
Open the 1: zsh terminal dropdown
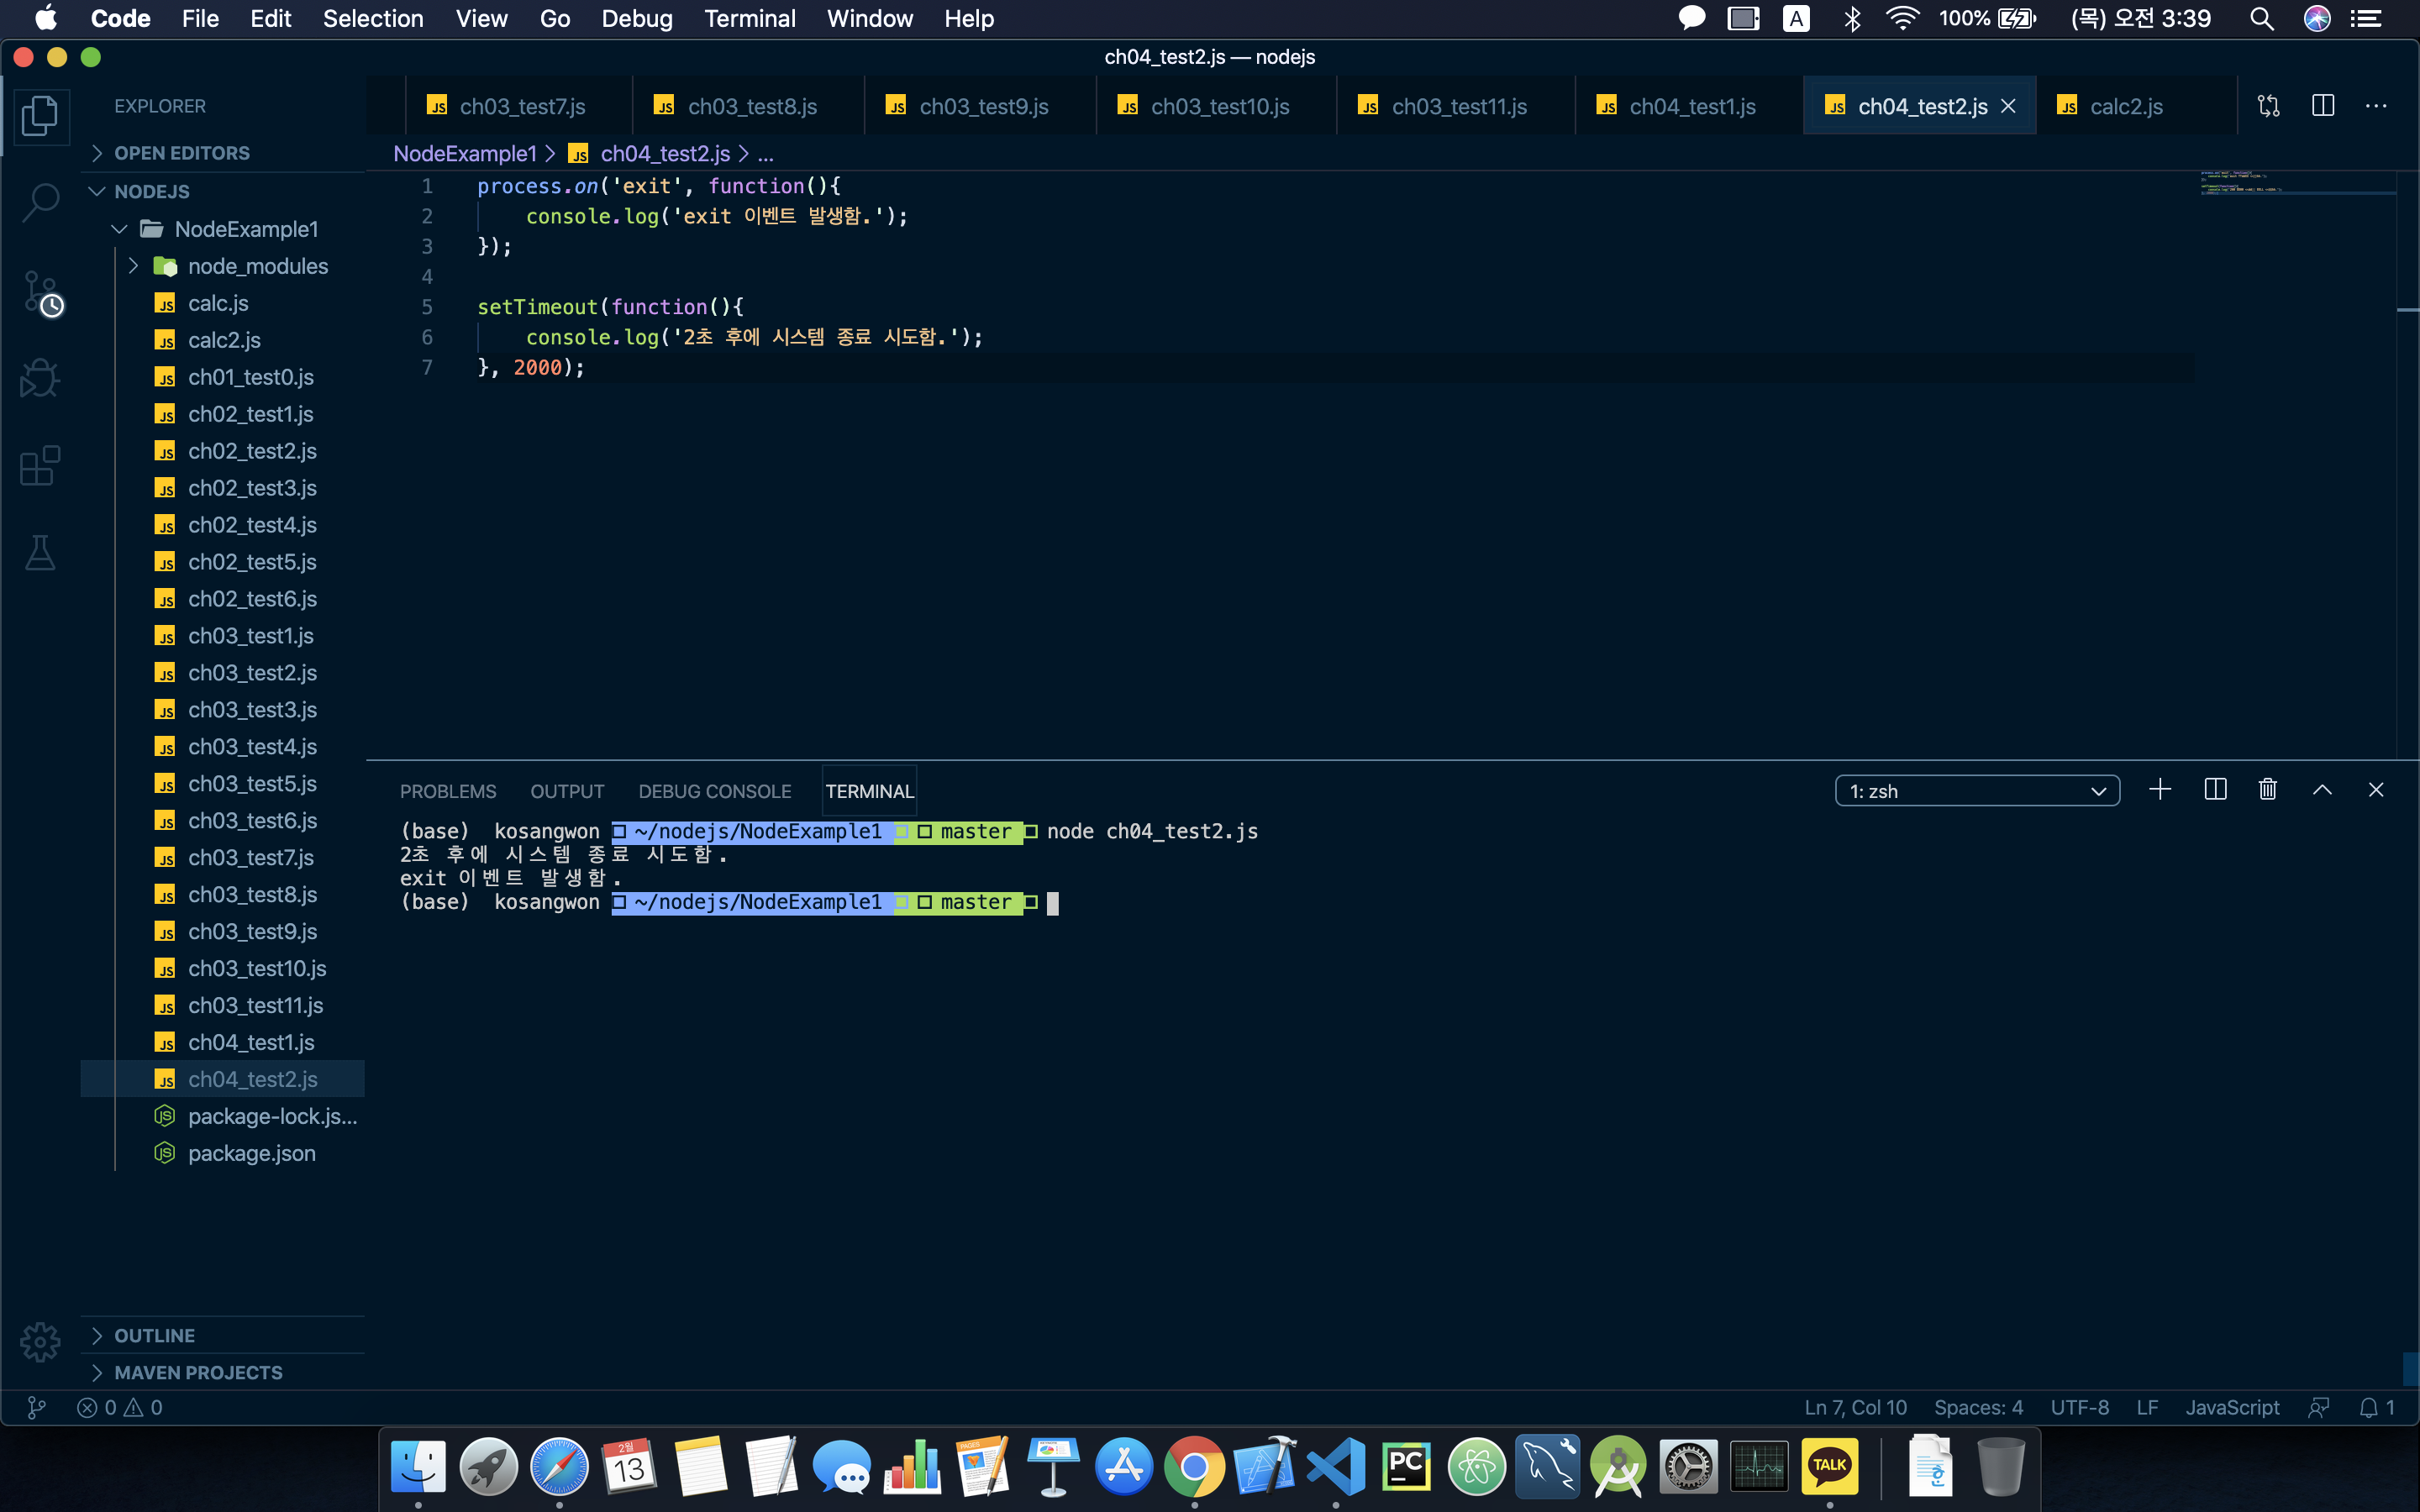(x=1976, y=791)
